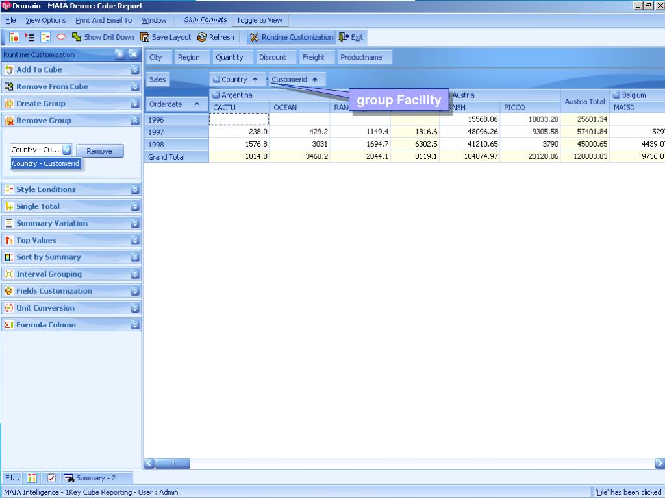Expand the Style Conditions section
The height and width of the screenshot is (498, 665).
click(135, 190)
